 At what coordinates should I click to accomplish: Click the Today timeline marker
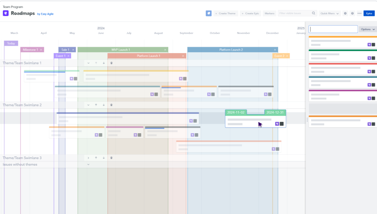[x=11, y=43]
